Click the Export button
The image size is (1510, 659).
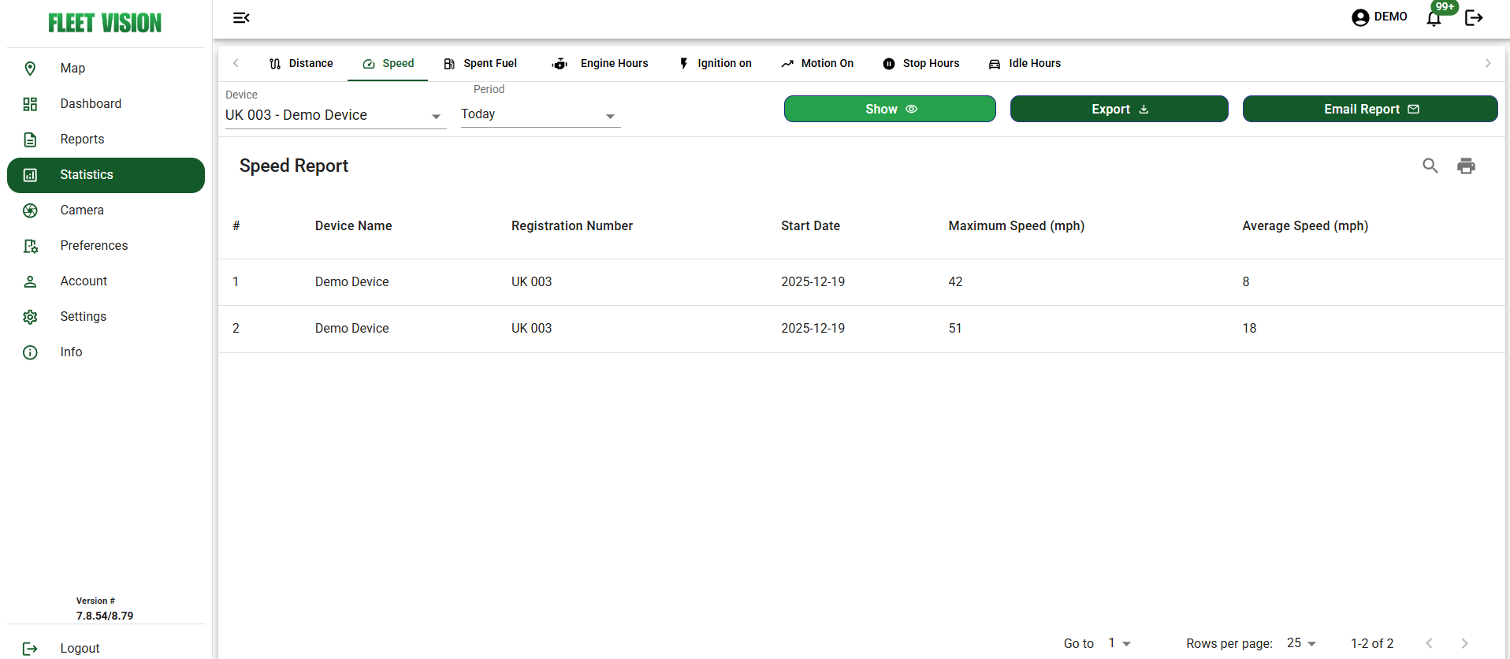[1119, 110]
